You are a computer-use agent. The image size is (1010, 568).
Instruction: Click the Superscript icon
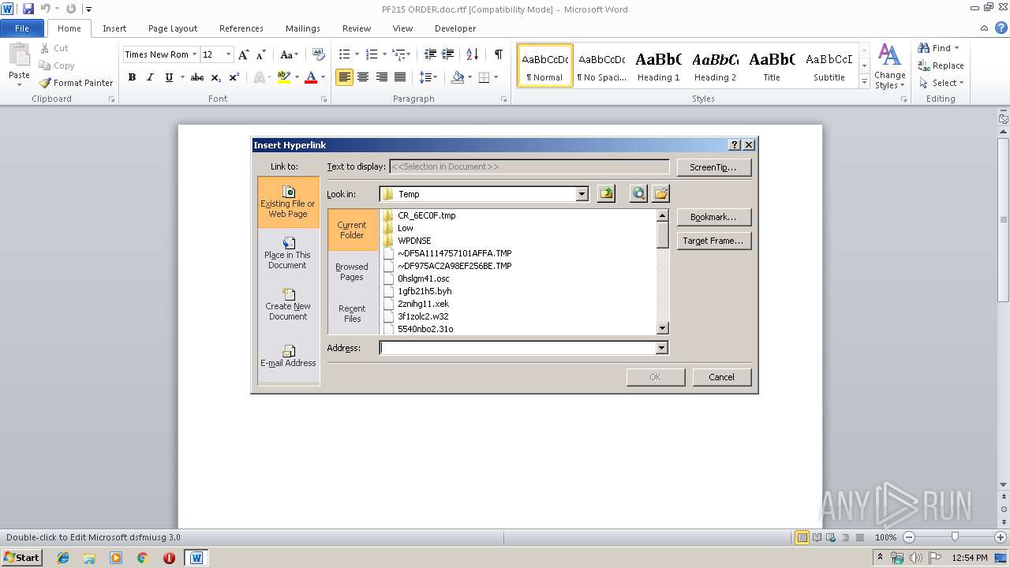coord(234,77)
